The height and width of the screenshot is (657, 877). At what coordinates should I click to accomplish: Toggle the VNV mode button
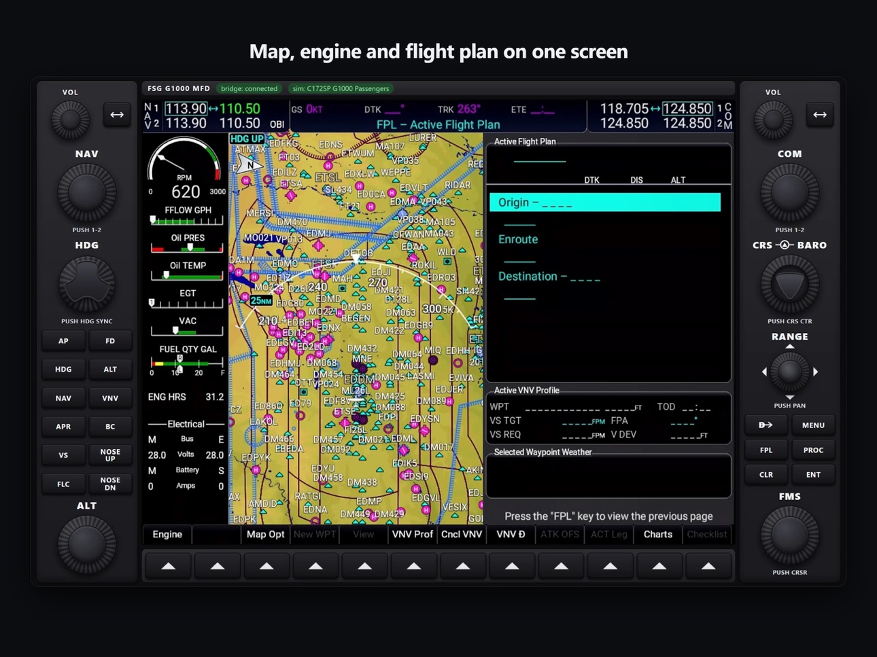click(110, 398)
